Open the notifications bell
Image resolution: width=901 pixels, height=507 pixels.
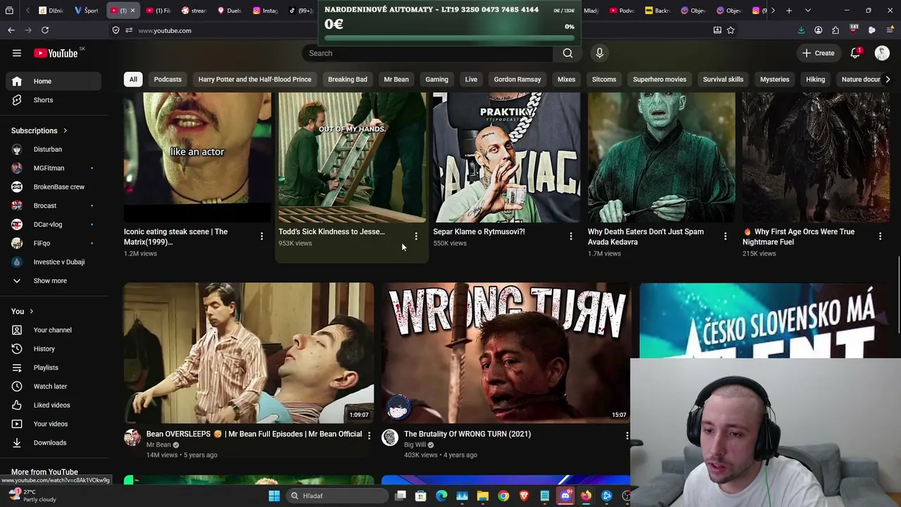(x=855, y=53)
